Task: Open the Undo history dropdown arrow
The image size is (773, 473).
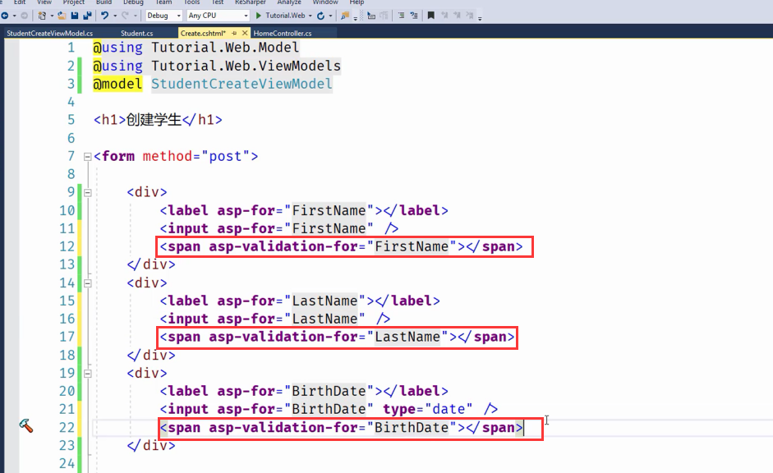Action: 115,16
